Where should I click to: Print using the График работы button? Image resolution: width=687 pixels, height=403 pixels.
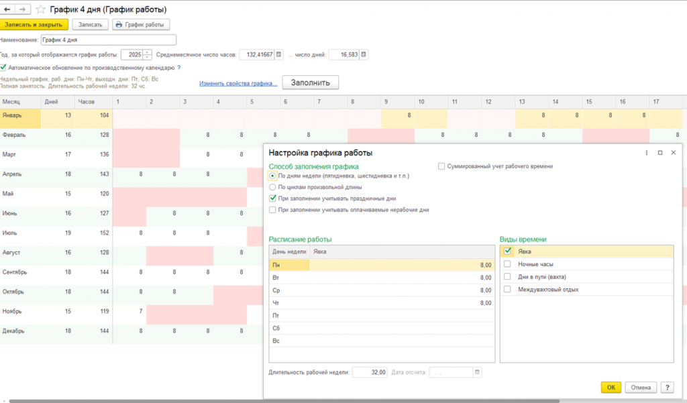[141, 25]
